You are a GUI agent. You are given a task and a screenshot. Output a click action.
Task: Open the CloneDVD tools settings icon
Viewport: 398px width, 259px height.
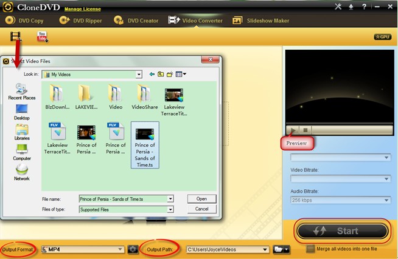[x=338, y=7]
